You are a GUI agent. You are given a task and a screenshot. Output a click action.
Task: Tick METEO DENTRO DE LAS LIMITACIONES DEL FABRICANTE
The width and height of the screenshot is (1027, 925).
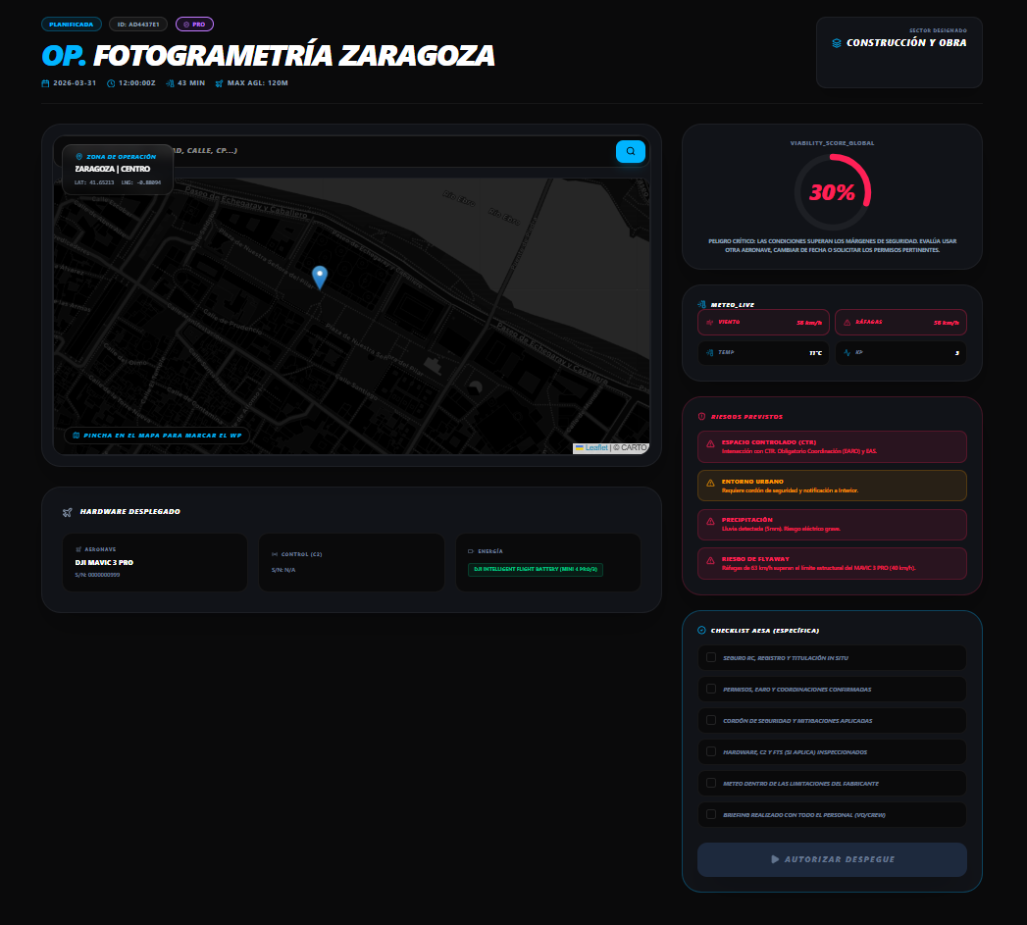(710, 783)
